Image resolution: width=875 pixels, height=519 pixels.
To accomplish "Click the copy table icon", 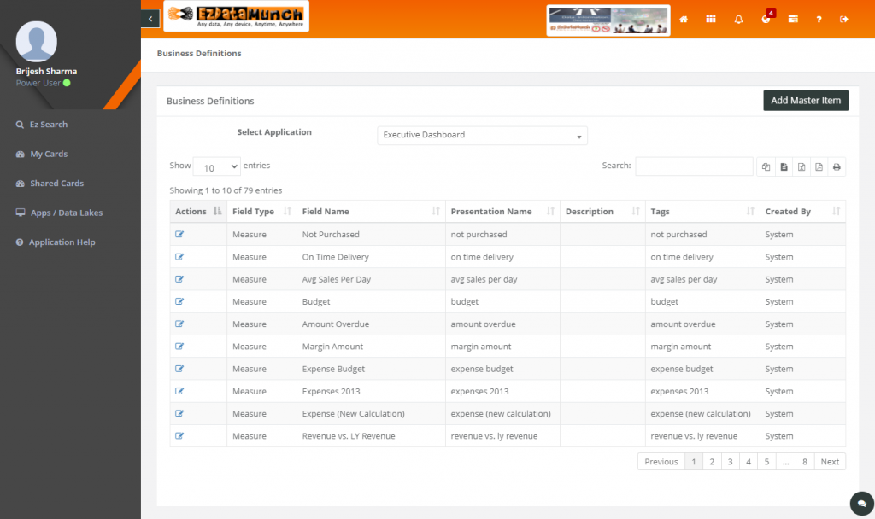I will tap(766, 166).
